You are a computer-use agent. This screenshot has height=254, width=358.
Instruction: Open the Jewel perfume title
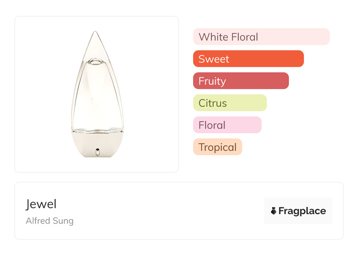click(41, 204)
